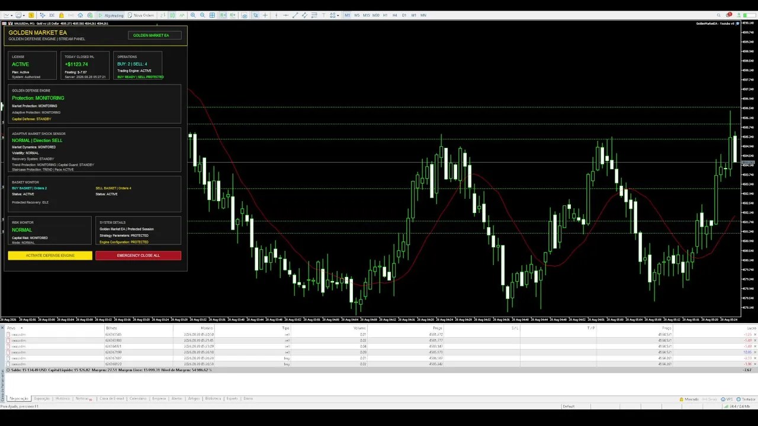Switch to H1 timeframe
The image size is (758, 426).
click(386, 15)
